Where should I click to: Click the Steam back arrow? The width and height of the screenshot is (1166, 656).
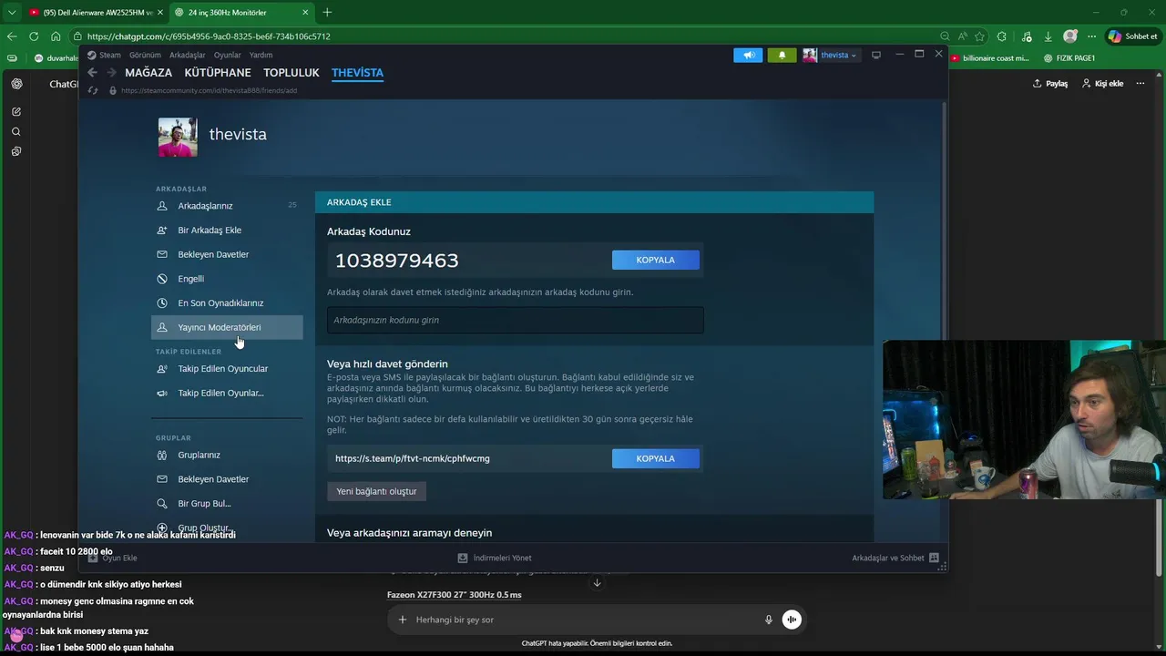point(92,73)
